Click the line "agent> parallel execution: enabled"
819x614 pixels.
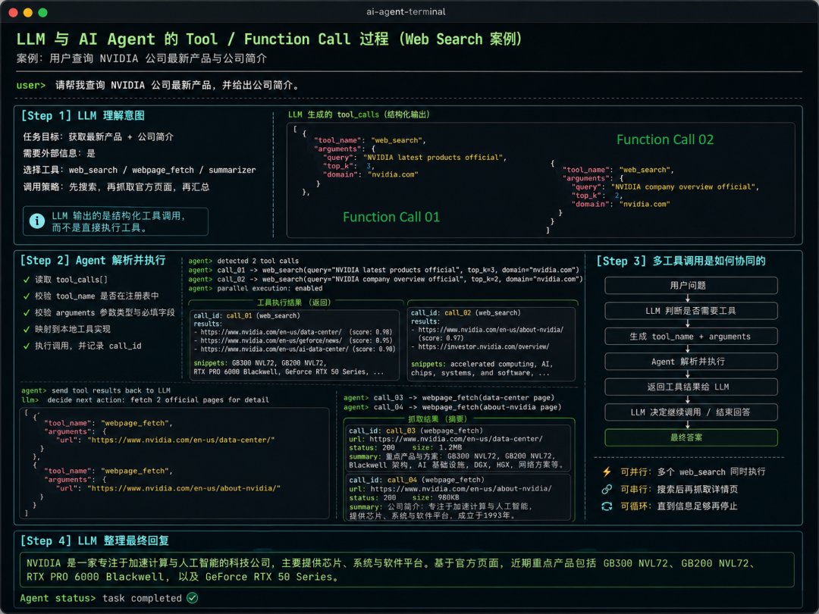(256, 288)
